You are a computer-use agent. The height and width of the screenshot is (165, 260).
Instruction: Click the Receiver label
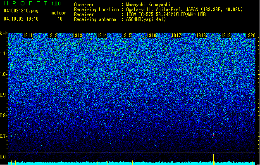(x=84, y=14)
